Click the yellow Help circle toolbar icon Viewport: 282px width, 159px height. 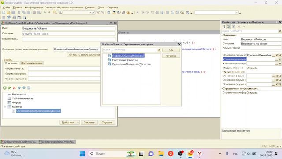tap(128, 12)
